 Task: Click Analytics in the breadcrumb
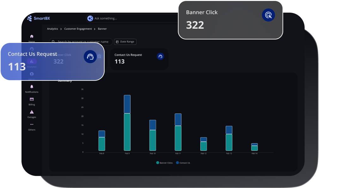pos(52,29)
